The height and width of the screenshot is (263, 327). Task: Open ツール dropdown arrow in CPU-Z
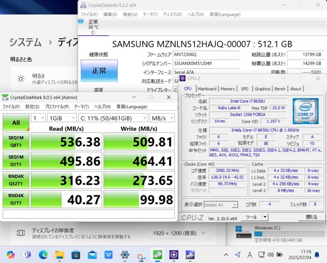click(265, 217)
